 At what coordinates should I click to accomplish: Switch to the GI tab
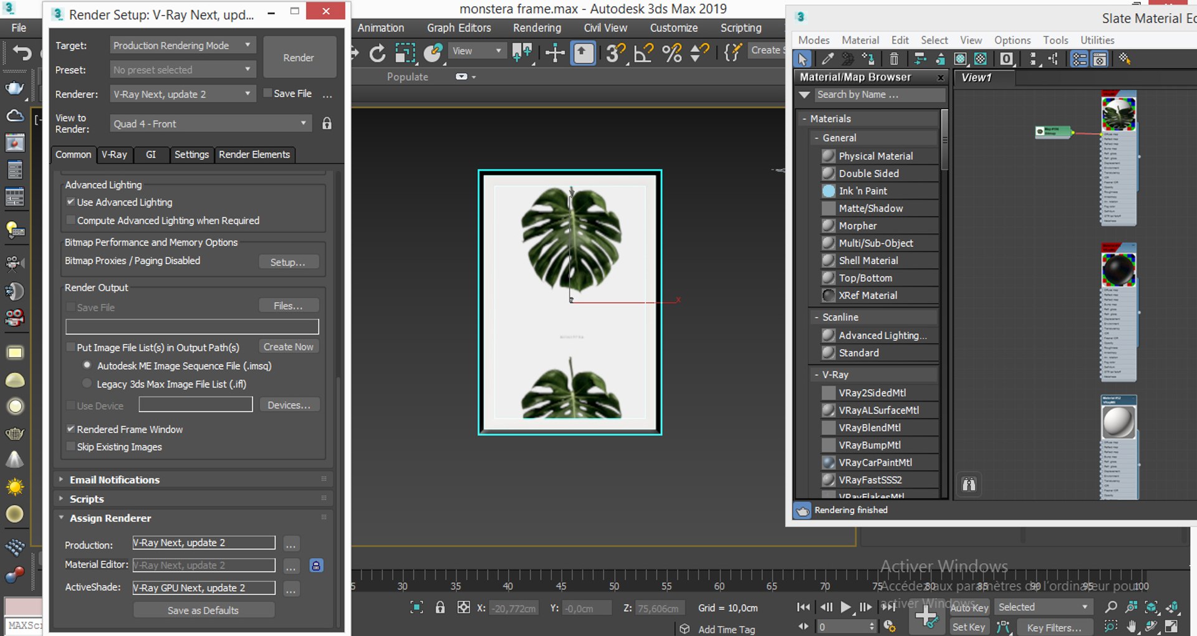151,154
